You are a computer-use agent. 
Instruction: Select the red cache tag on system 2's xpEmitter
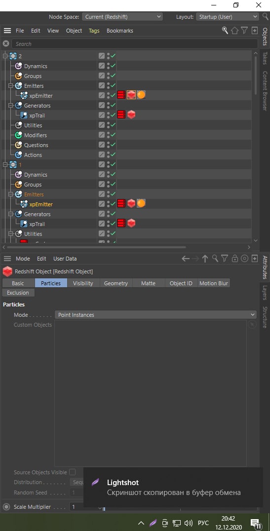121,95
